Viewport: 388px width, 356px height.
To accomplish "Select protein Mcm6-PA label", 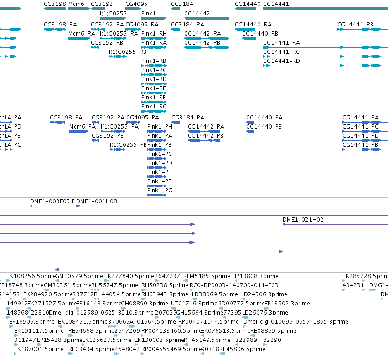I will pos(83,126).
